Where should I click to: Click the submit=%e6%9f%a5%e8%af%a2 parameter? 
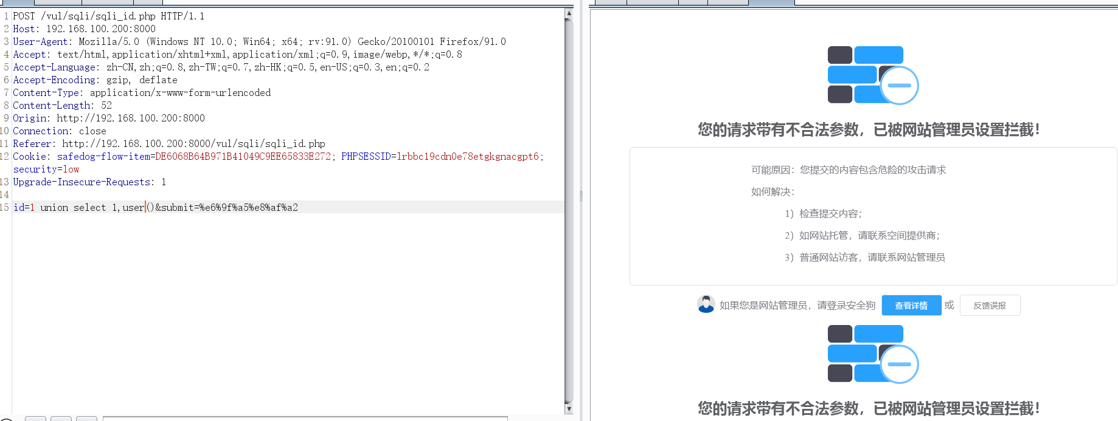[229, 207]
